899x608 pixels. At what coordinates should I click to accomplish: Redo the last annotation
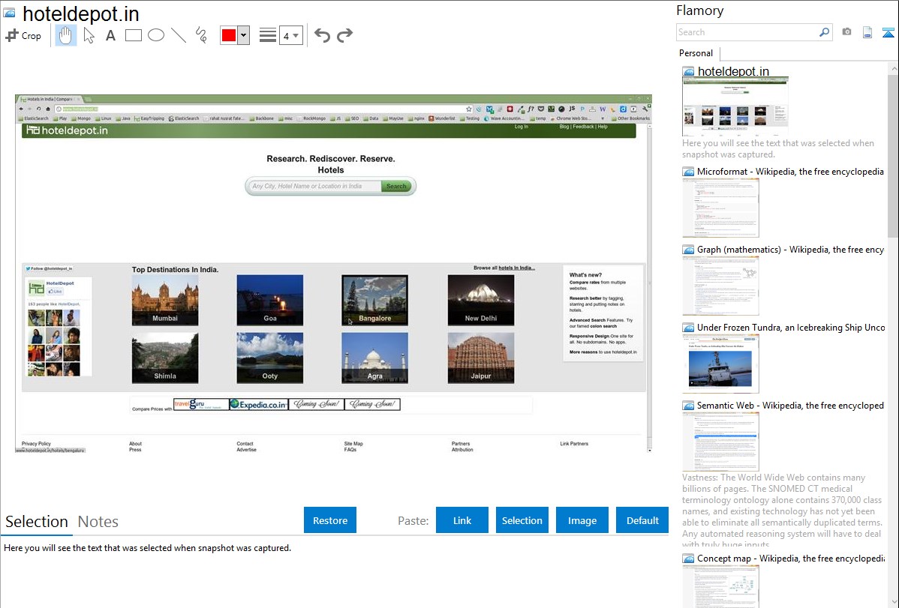click(x=344, y=35)
